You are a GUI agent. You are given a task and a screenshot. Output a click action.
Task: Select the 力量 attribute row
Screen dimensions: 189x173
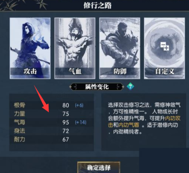pyautogui.click(x=51, y=114)
